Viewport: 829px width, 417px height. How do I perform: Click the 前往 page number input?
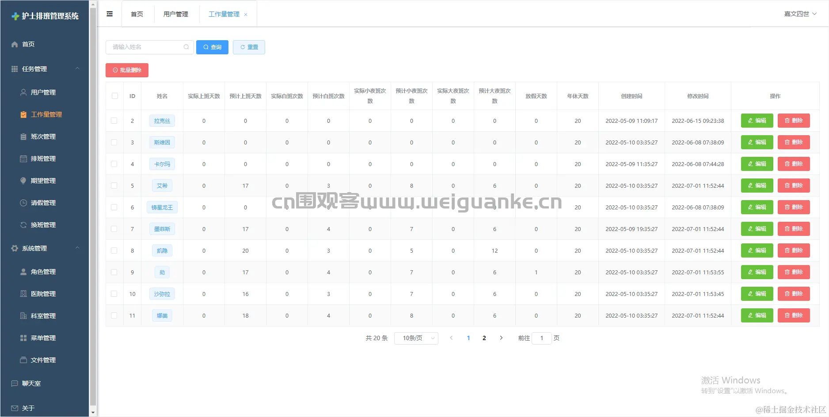click(x=542, y=338)
